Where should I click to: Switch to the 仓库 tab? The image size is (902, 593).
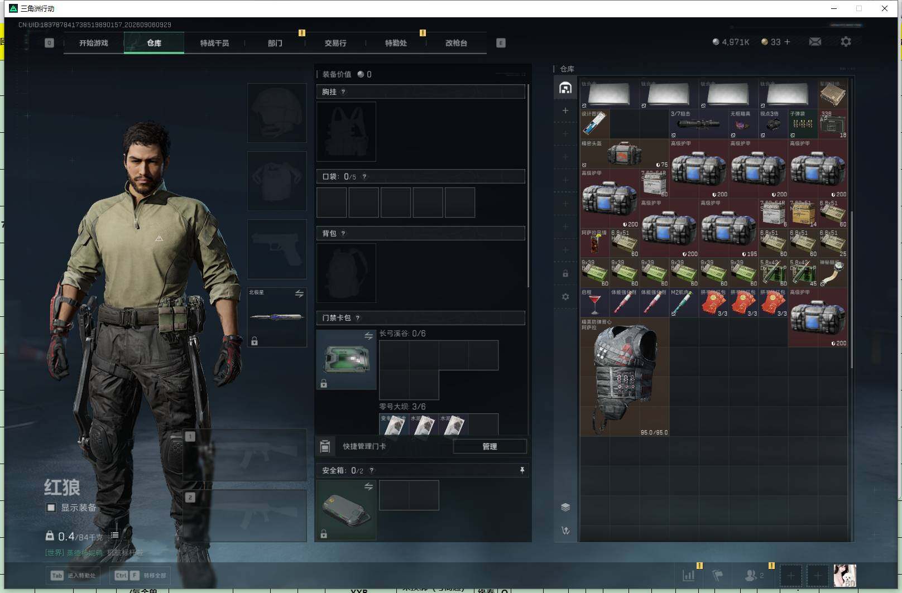point(154,43)
